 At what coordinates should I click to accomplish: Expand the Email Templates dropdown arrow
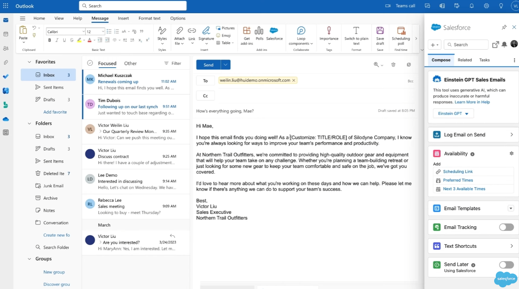[x=511, y=208]
